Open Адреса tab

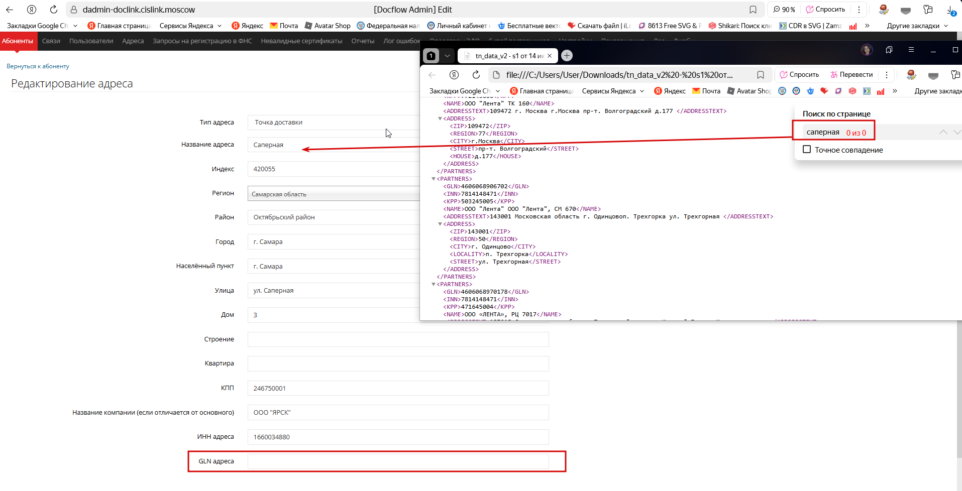(133, 41)
